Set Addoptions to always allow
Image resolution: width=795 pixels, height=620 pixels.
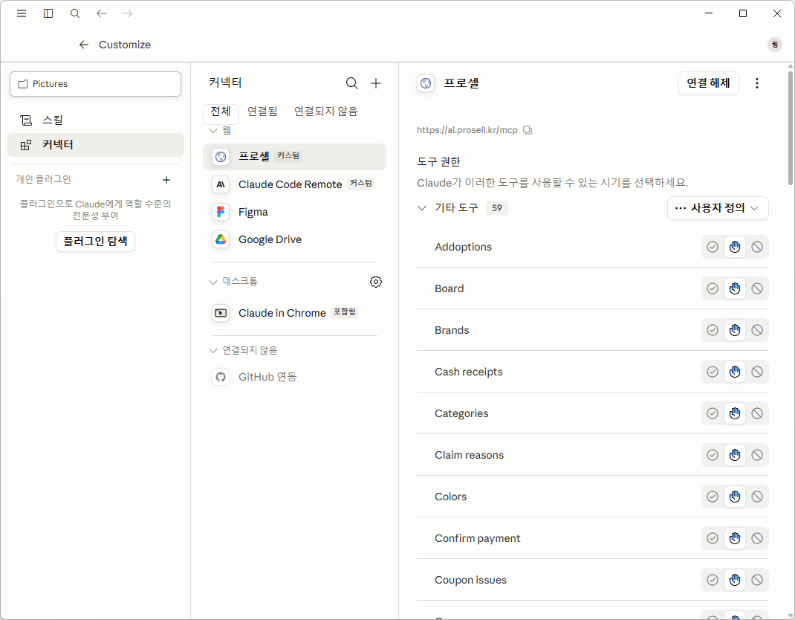pos(713,247)
